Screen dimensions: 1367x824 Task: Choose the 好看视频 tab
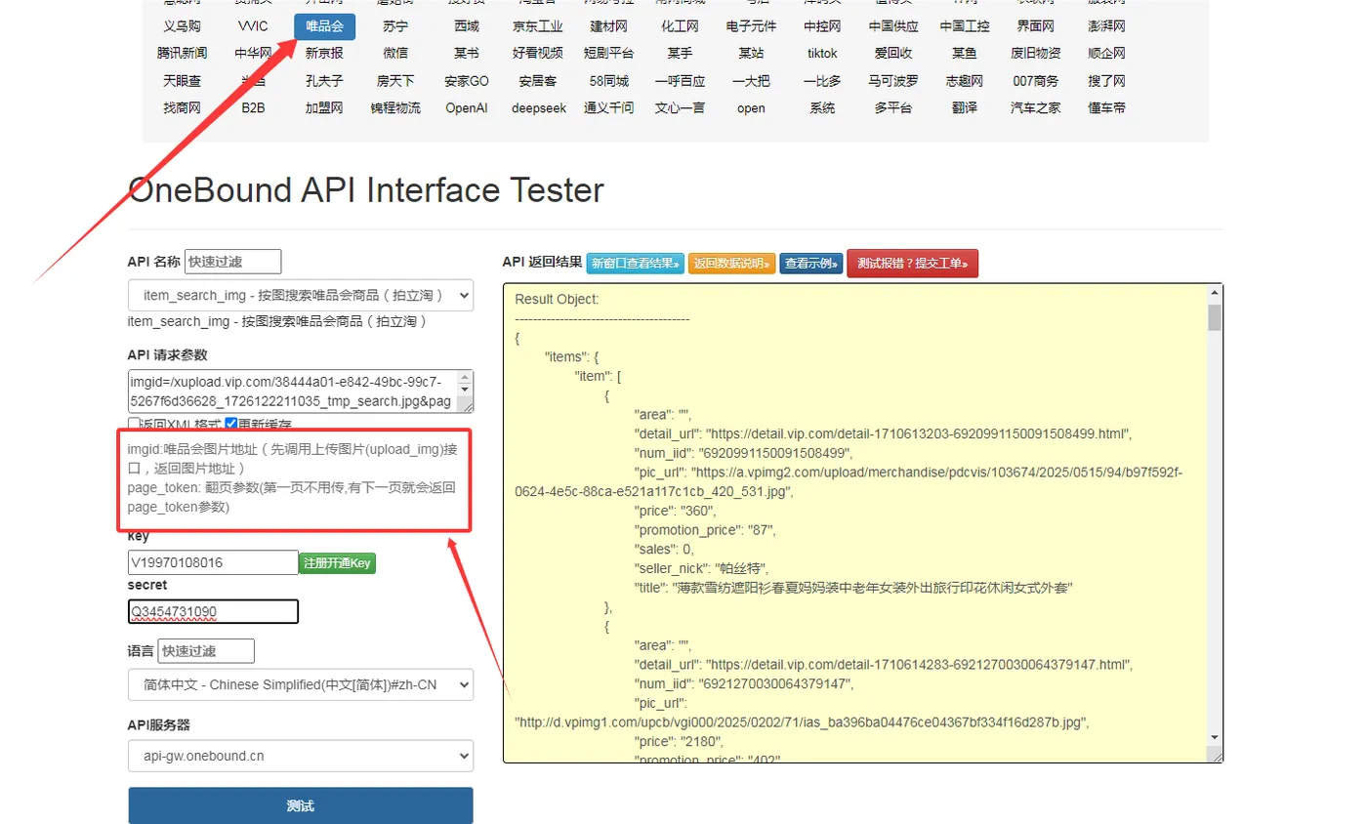[x=538, y=54]
